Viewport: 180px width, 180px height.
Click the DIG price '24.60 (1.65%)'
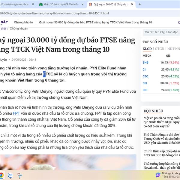[170, 90]
